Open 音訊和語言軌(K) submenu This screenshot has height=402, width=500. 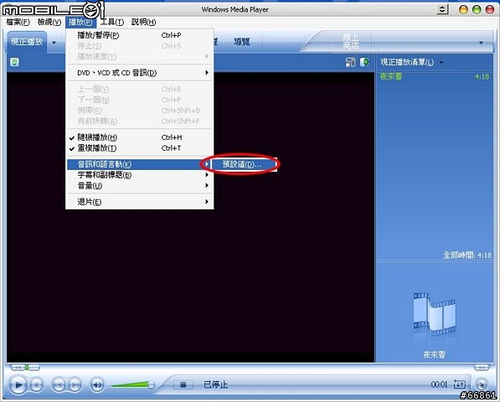tap(140, 164)
